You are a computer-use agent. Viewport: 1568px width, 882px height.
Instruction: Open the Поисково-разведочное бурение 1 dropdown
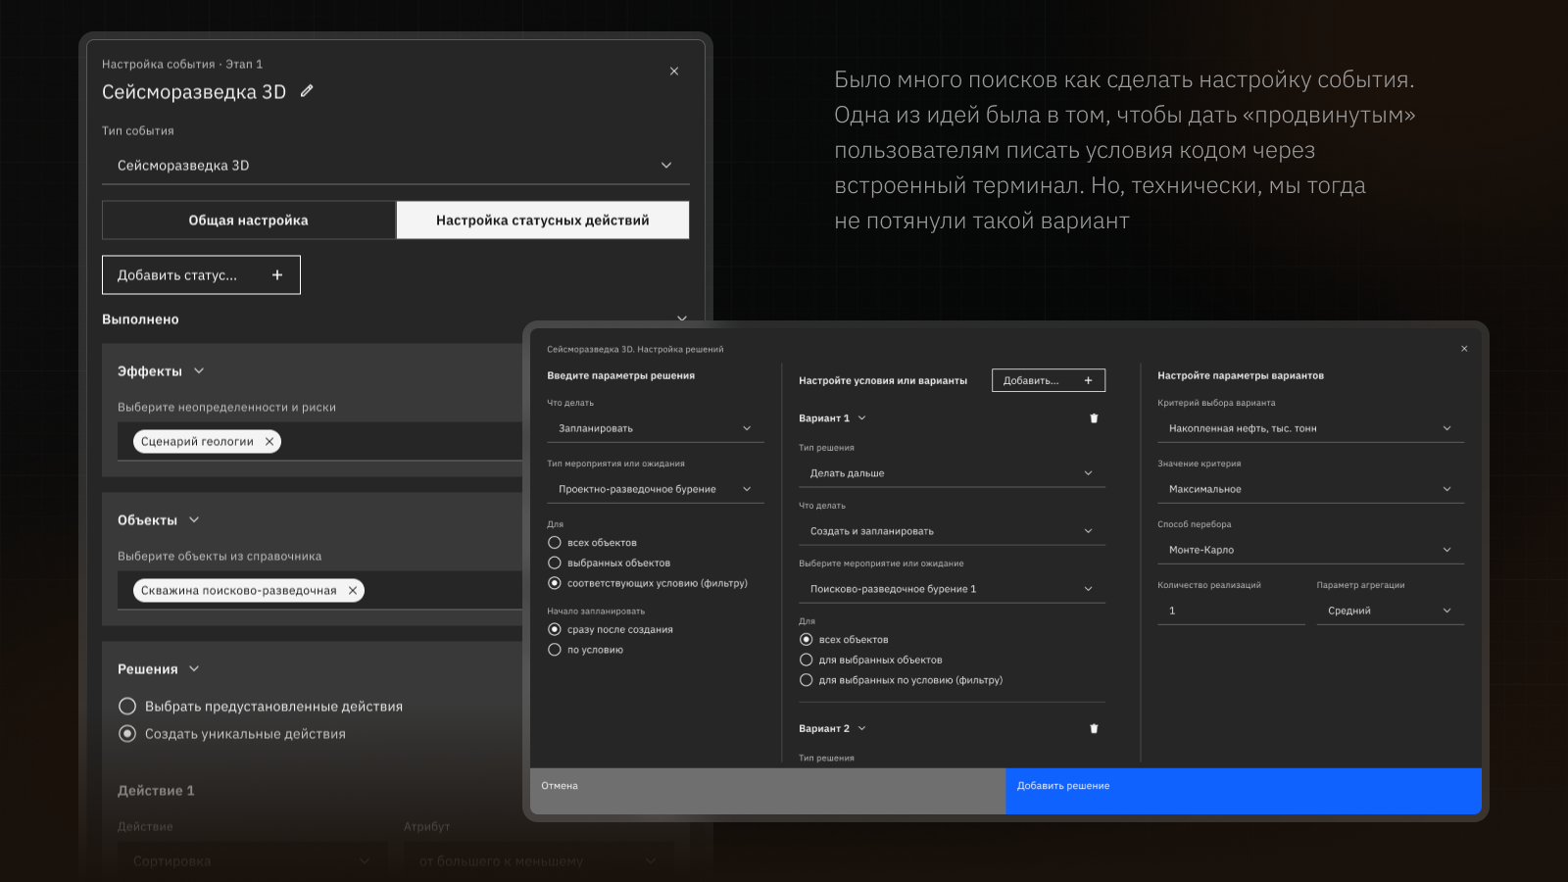click(x=952, y=589)
